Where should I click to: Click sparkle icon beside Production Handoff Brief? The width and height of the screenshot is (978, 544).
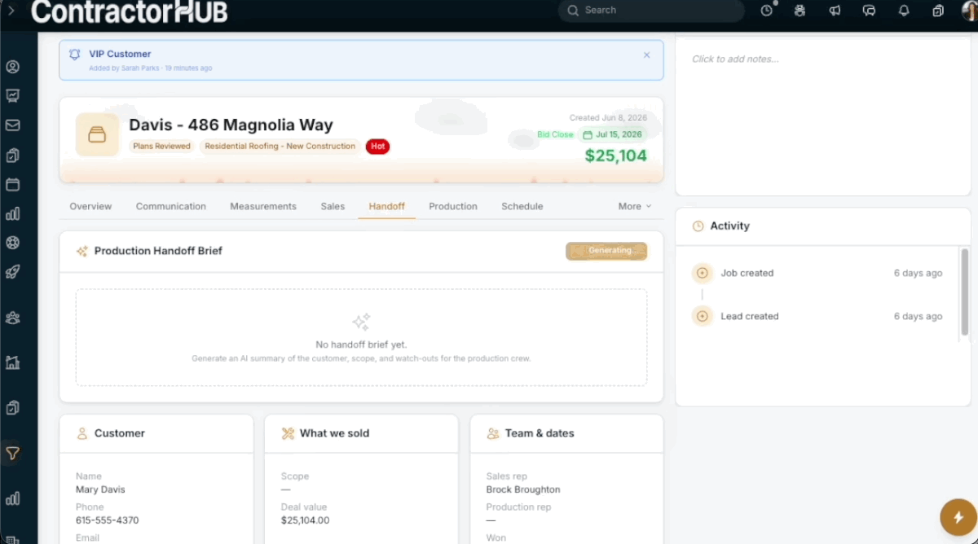81,251
